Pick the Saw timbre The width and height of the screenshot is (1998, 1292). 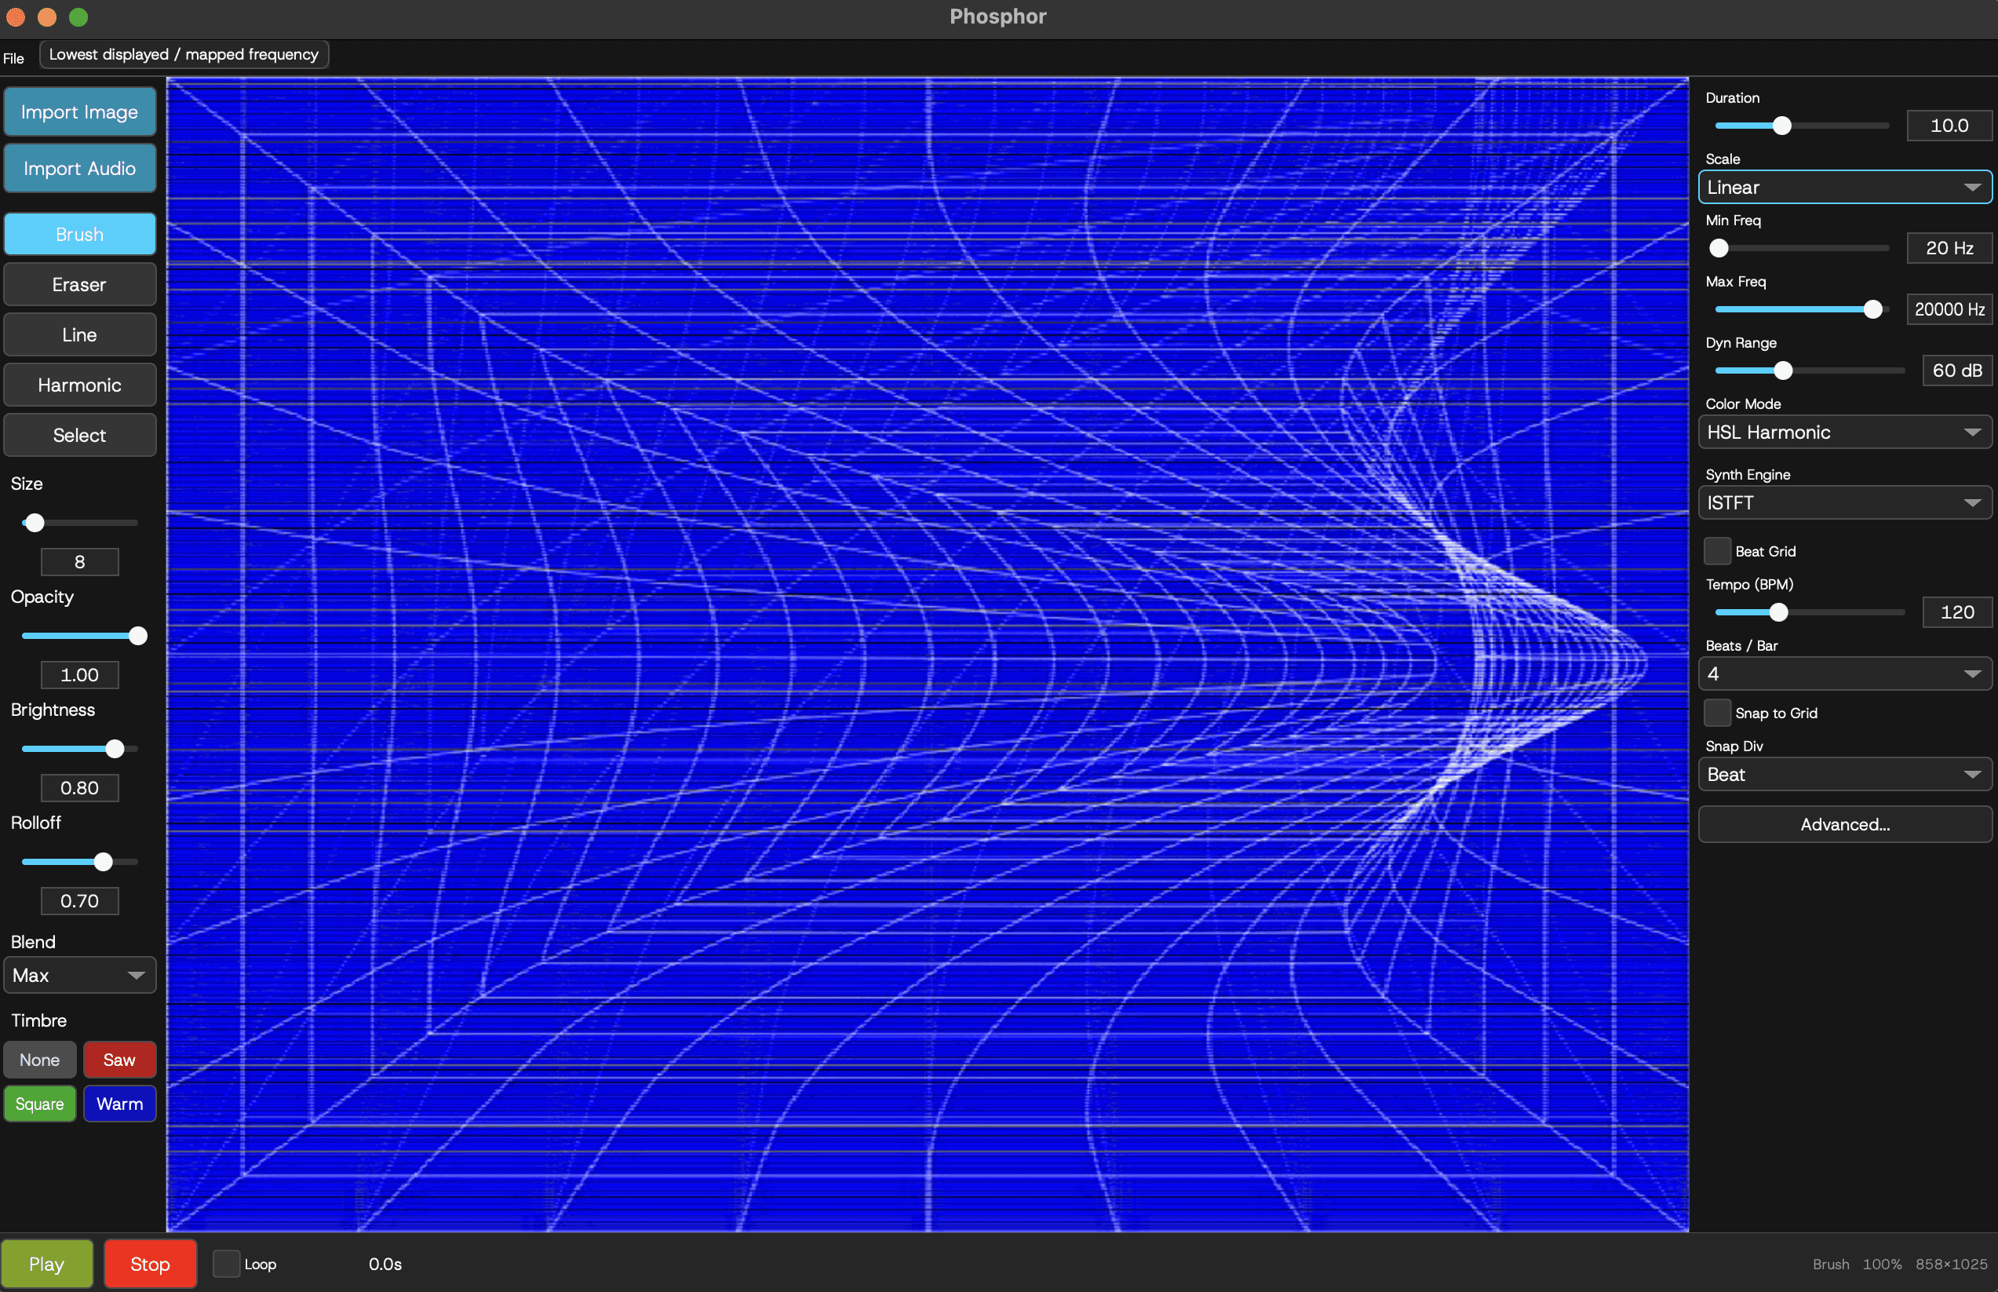pos(119,1060)
